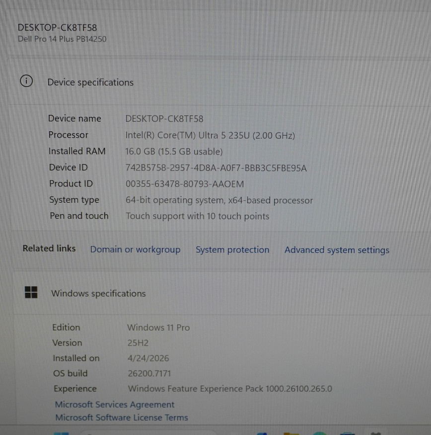The image size is (431, 435).
Task: Click the Processor label
Action: tap(68, 135)
